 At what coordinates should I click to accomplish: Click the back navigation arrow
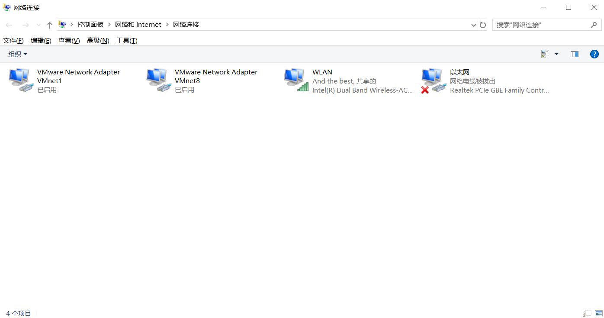tap(9, 25)
